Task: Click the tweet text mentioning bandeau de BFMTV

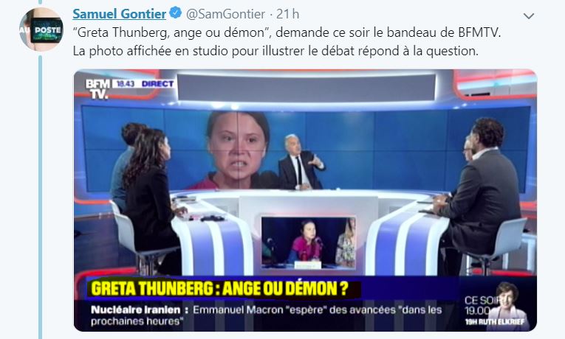Action: pos(287,32)
